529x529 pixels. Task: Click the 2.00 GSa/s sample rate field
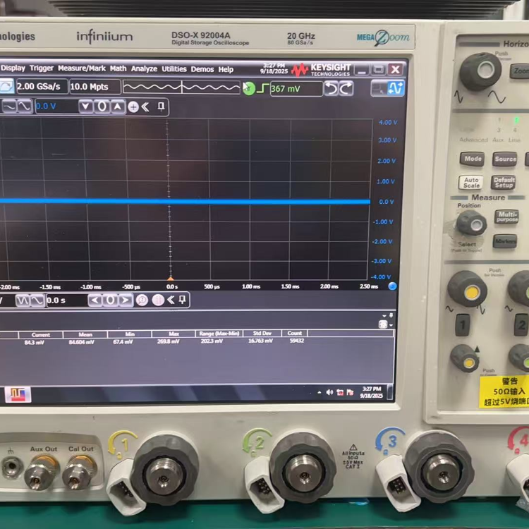42,86
